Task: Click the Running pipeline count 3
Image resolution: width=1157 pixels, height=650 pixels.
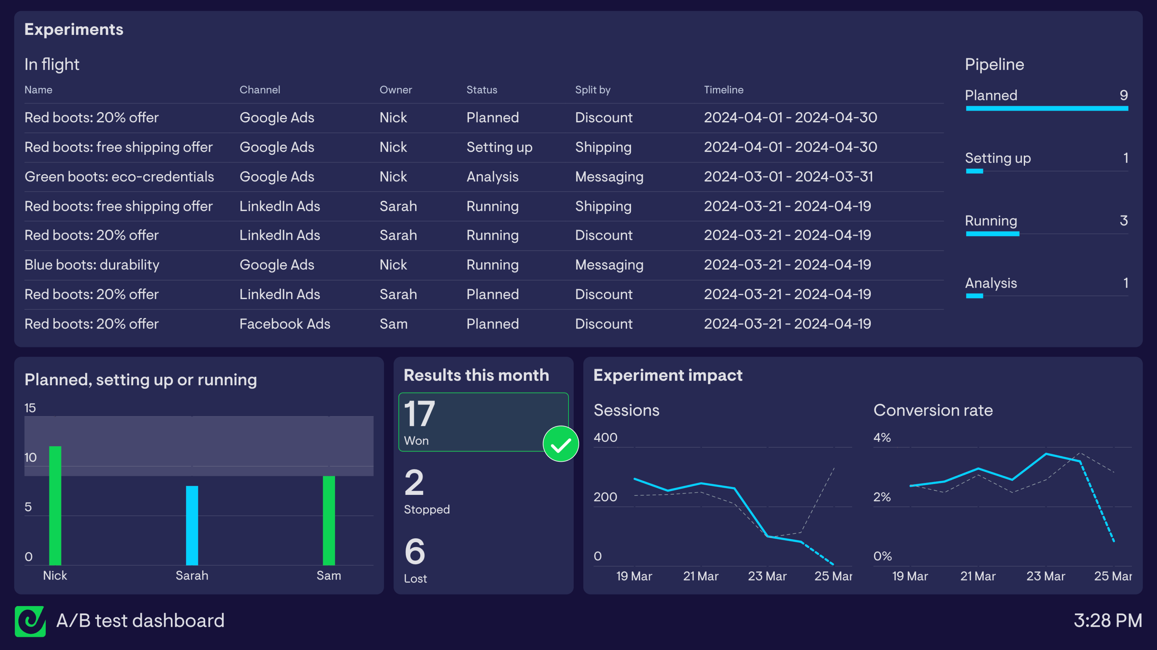Action: pyautogui.click(x=1123, y=220)
